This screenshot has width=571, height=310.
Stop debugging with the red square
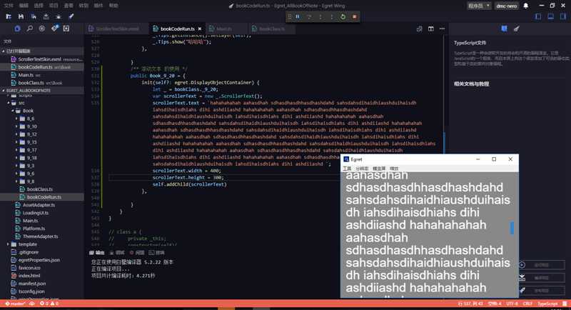coord(354,16)
